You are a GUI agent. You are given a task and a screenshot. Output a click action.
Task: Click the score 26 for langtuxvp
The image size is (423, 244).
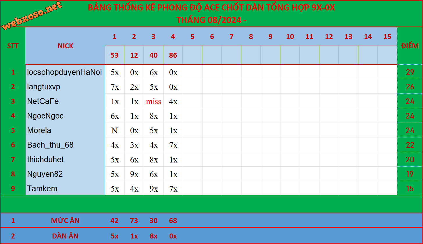coord(410,87)
